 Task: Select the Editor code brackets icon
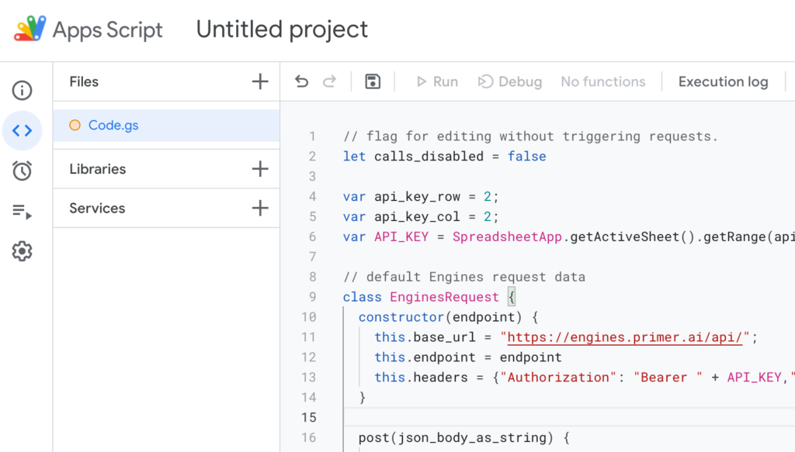click(22, 130)
